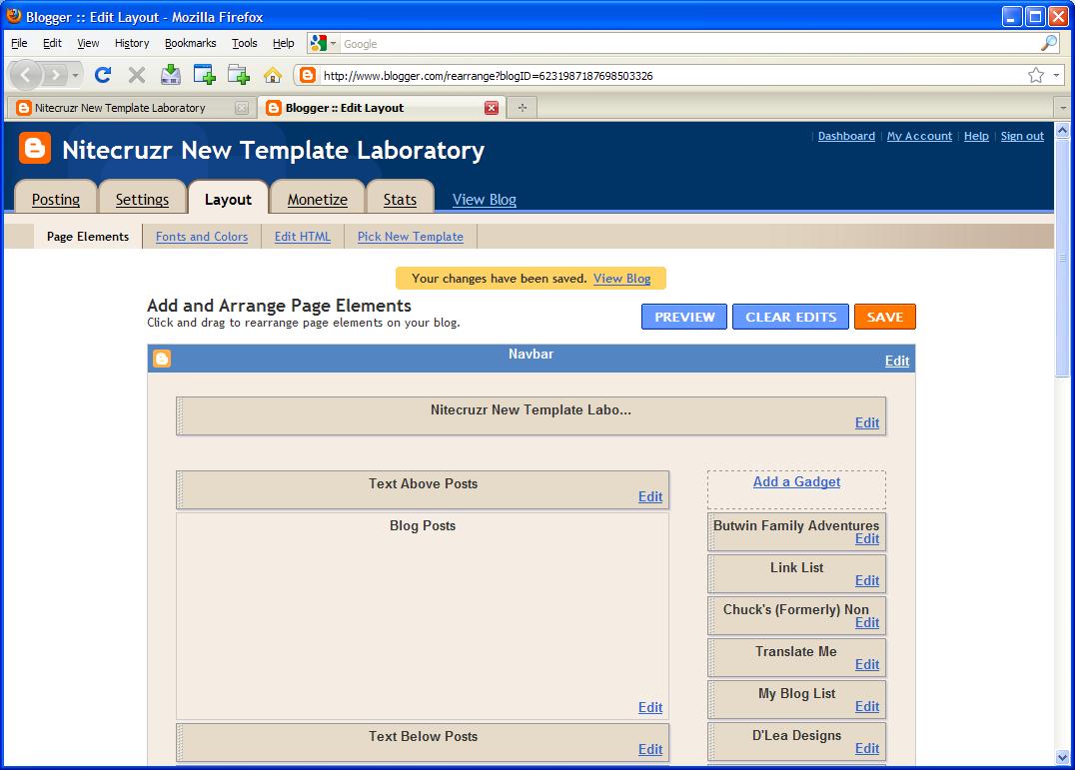Open Fonts and Colors sub-tab
Image resolution: width=1075 pixels, height=770 pixels.
tap(202, 237)
